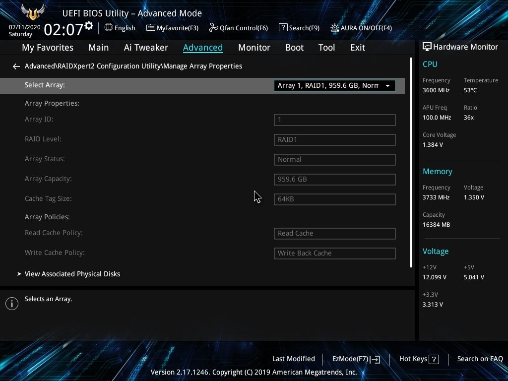Open Qfan Control(F6)

[239, 28]
